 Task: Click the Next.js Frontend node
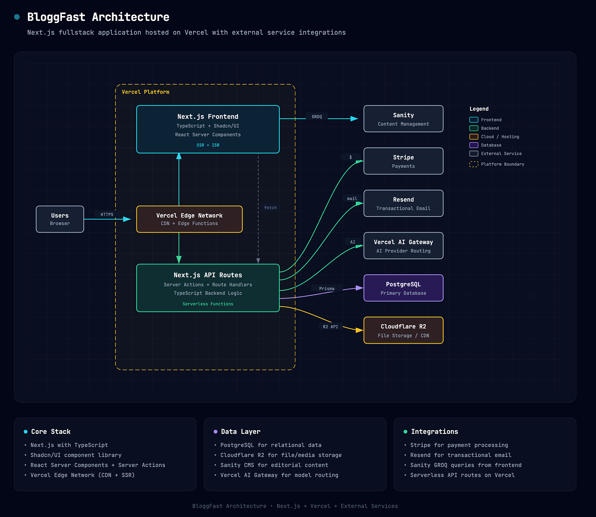208,129
